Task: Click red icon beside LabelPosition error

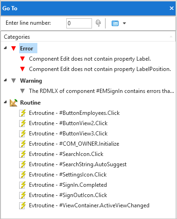Action: (x=22, y=69)
